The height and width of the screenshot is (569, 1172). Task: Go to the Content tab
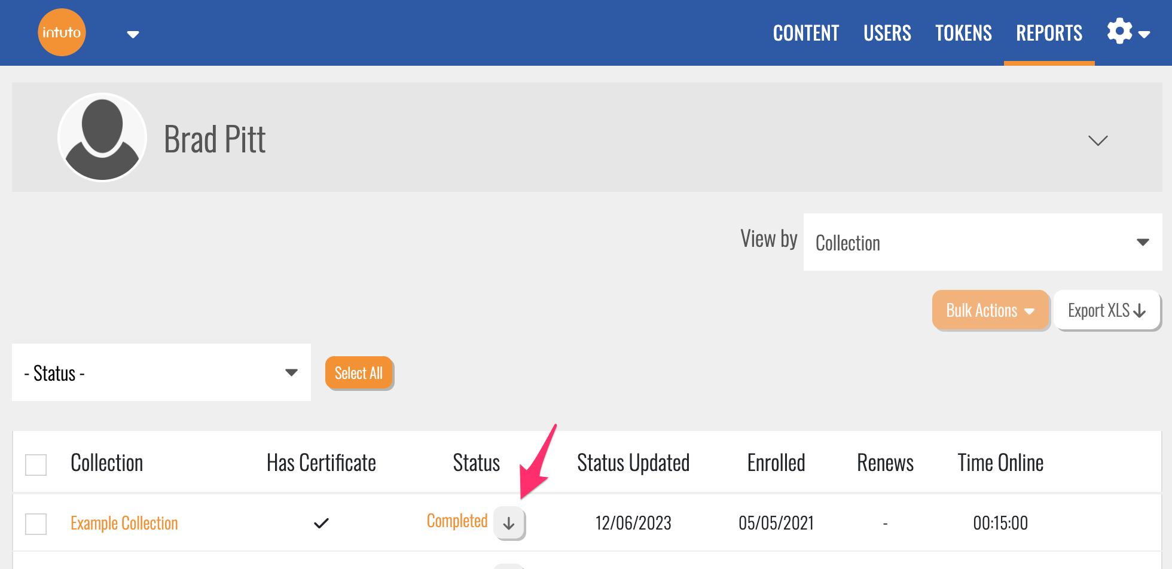[x=805, y=33]
